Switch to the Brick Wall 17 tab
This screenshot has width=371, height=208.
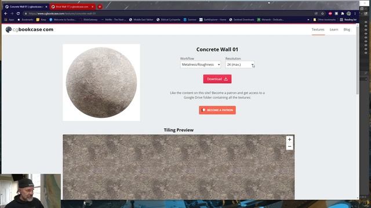coord(73,7)
